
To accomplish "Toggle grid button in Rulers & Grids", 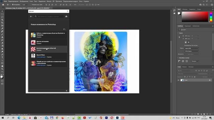I will [x=183, y=61].
